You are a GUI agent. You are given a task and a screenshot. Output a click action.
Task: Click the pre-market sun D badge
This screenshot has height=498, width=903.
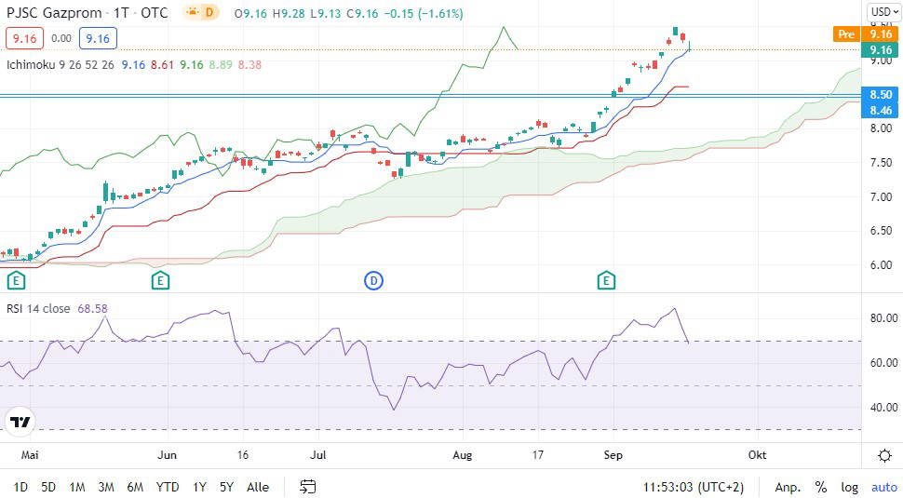click(x=201, y=12)
